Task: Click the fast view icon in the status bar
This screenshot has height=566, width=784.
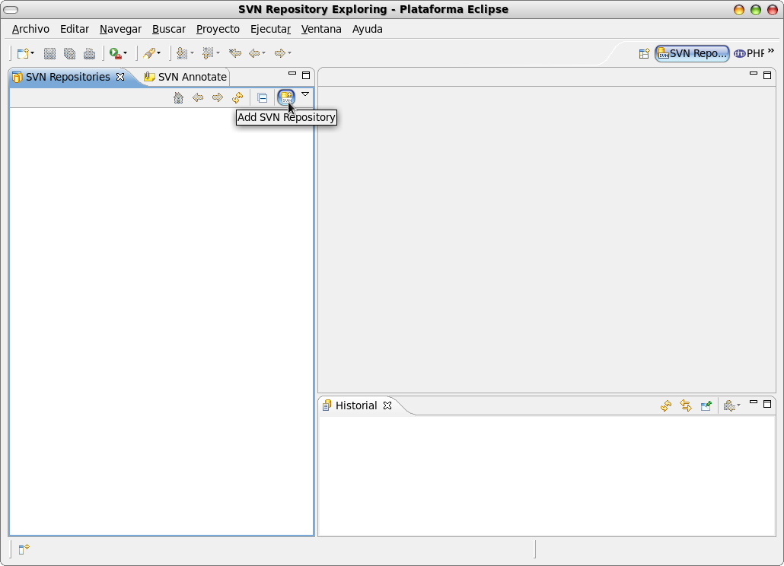Action: (x=22, y=549)
